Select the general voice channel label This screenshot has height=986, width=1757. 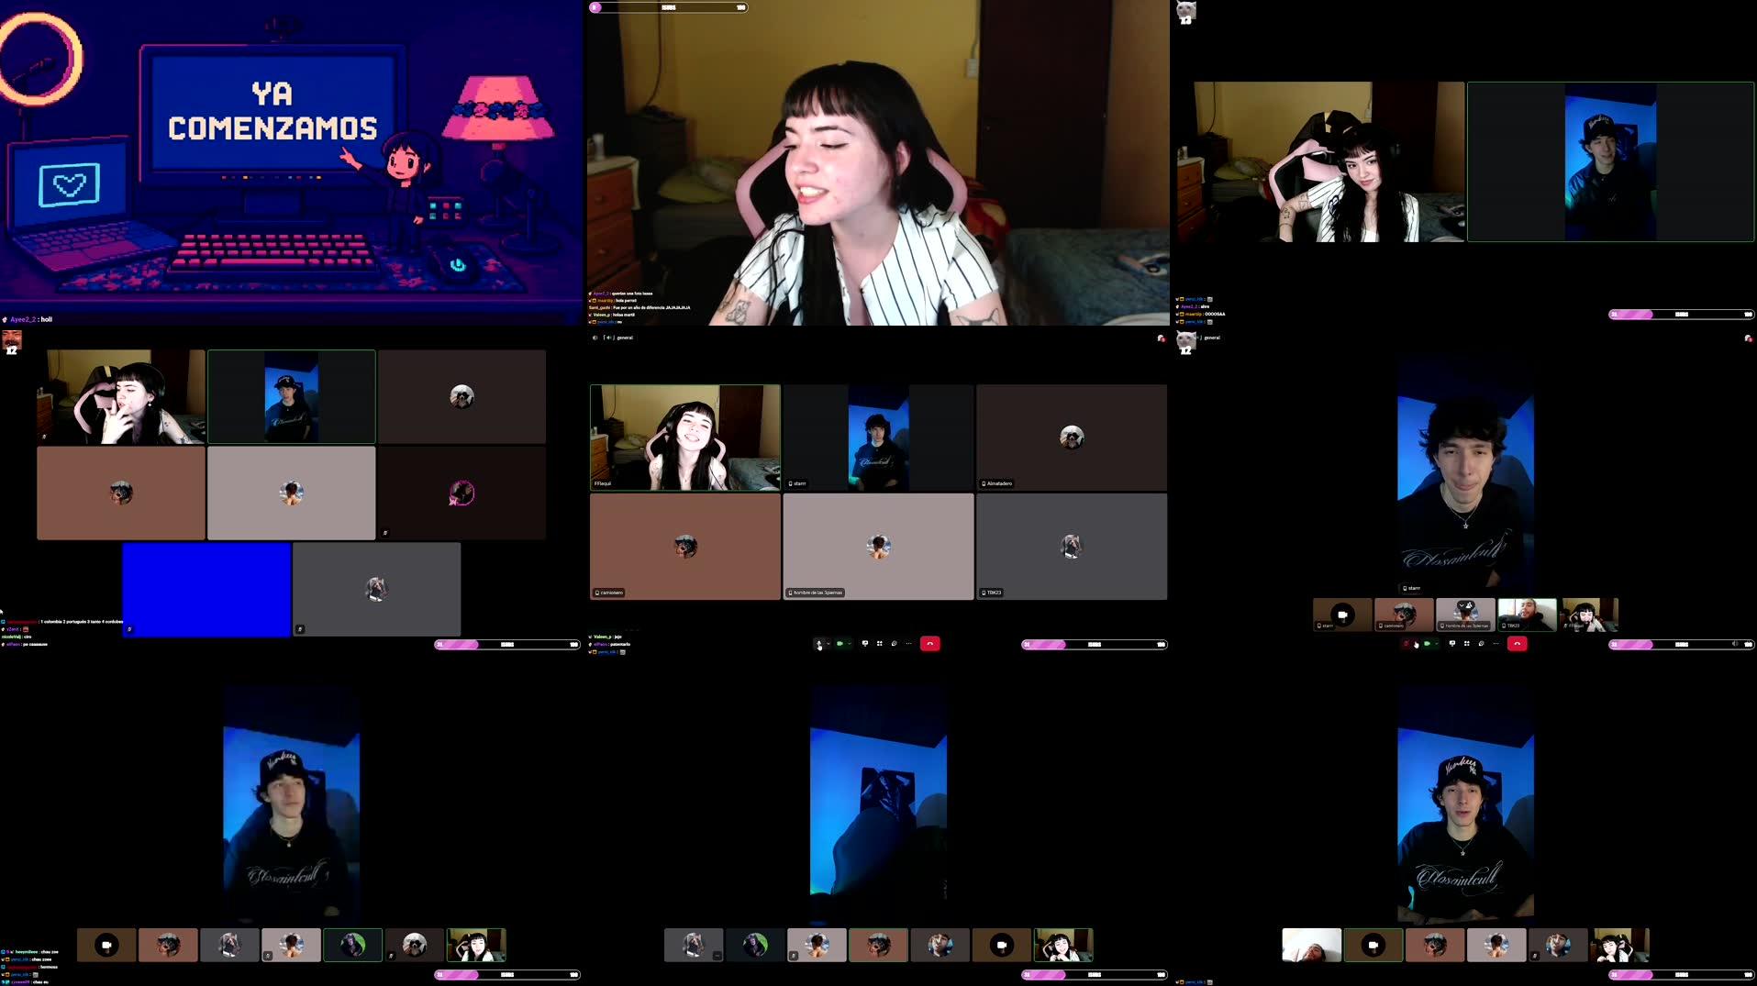point(625,338)
